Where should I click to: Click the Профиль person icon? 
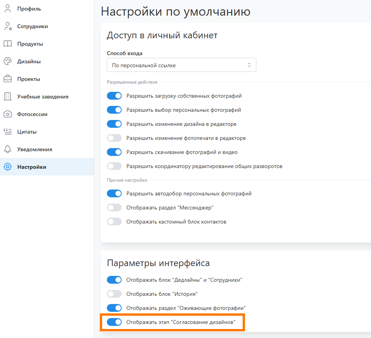coord(7,9)
